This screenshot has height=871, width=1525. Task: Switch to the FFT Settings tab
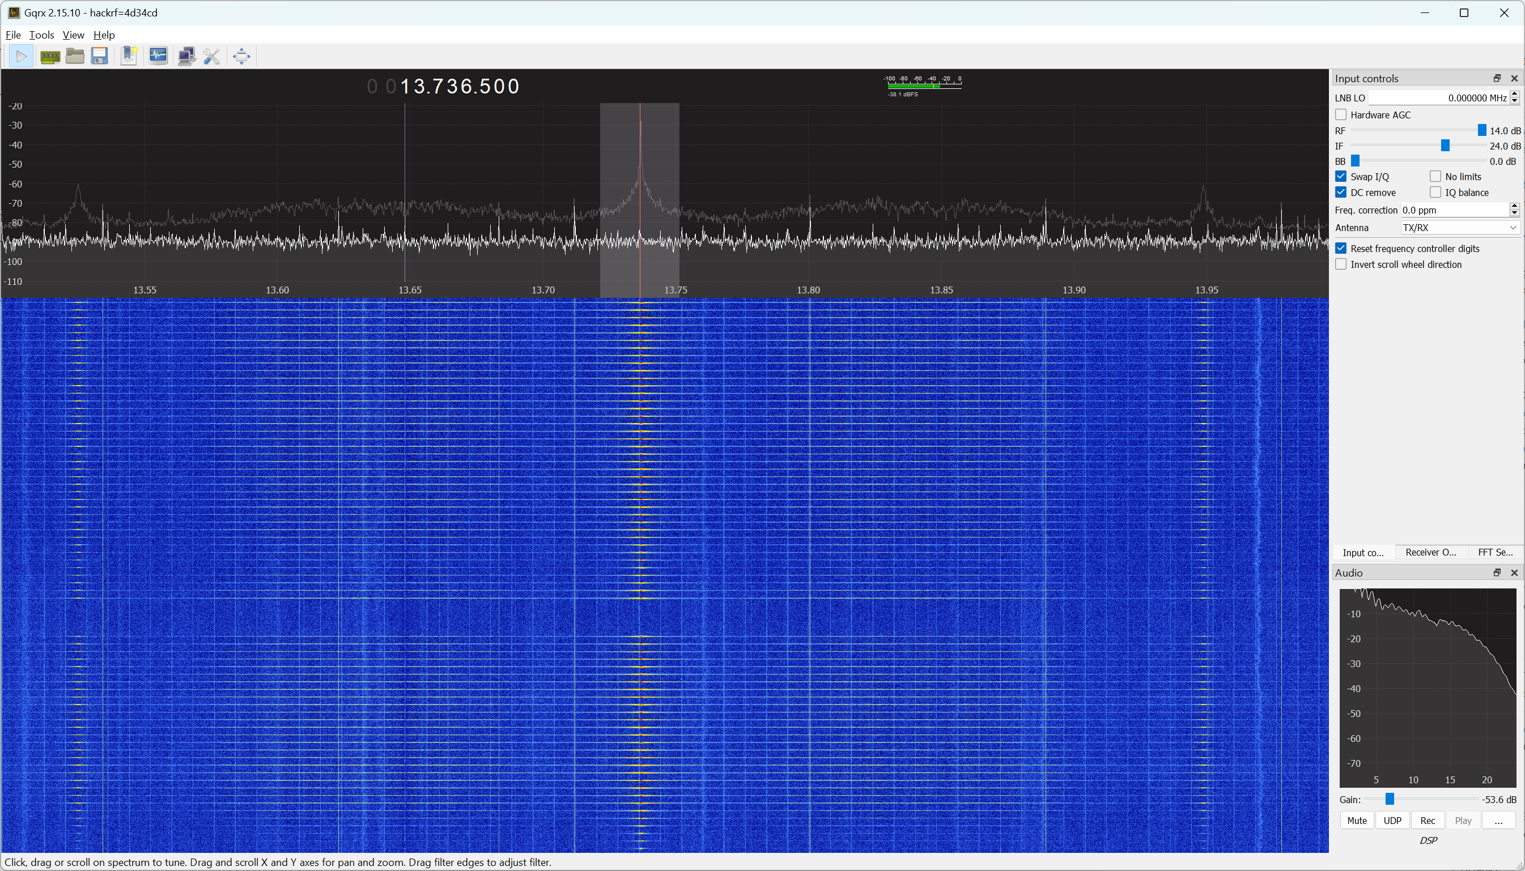point(1495,552)
